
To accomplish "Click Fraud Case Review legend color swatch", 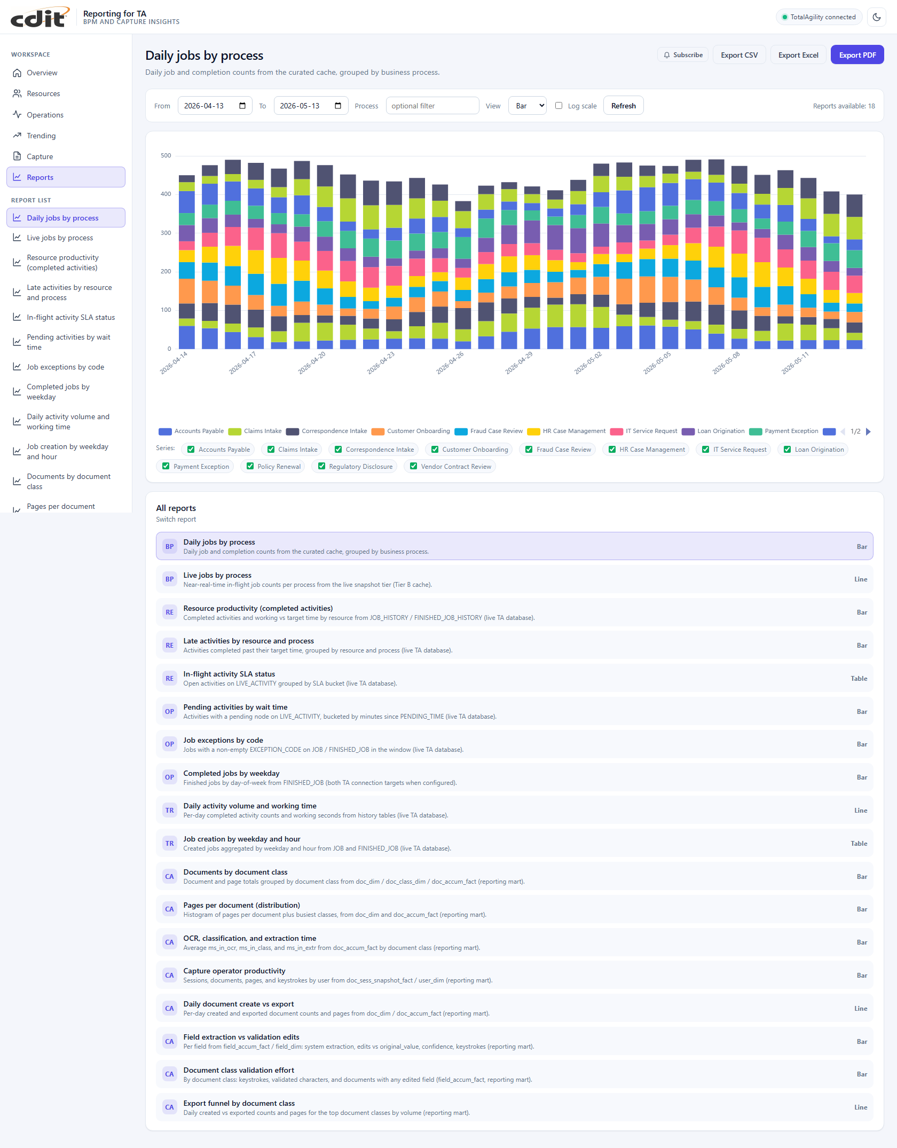I will [461, 431].
